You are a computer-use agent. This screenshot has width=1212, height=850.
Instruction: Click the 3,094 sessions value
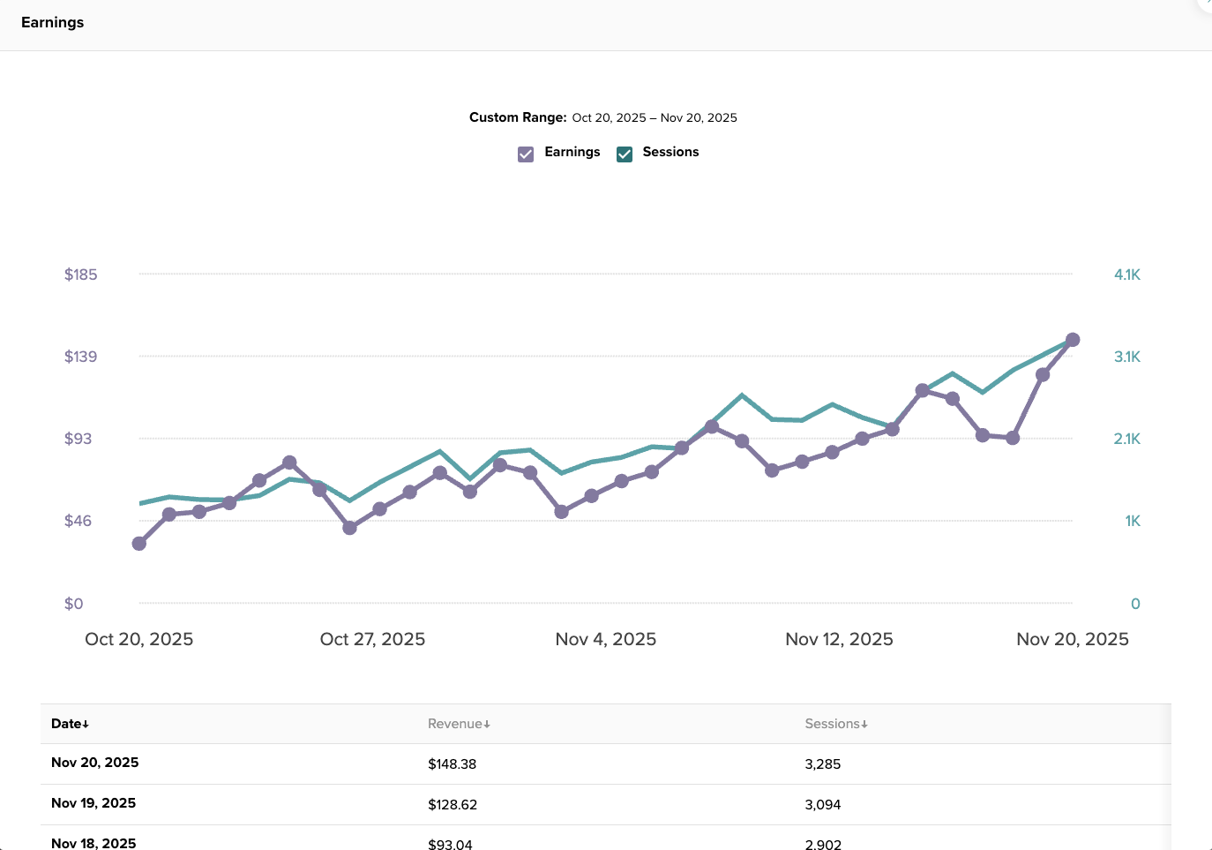click(822, 805)
